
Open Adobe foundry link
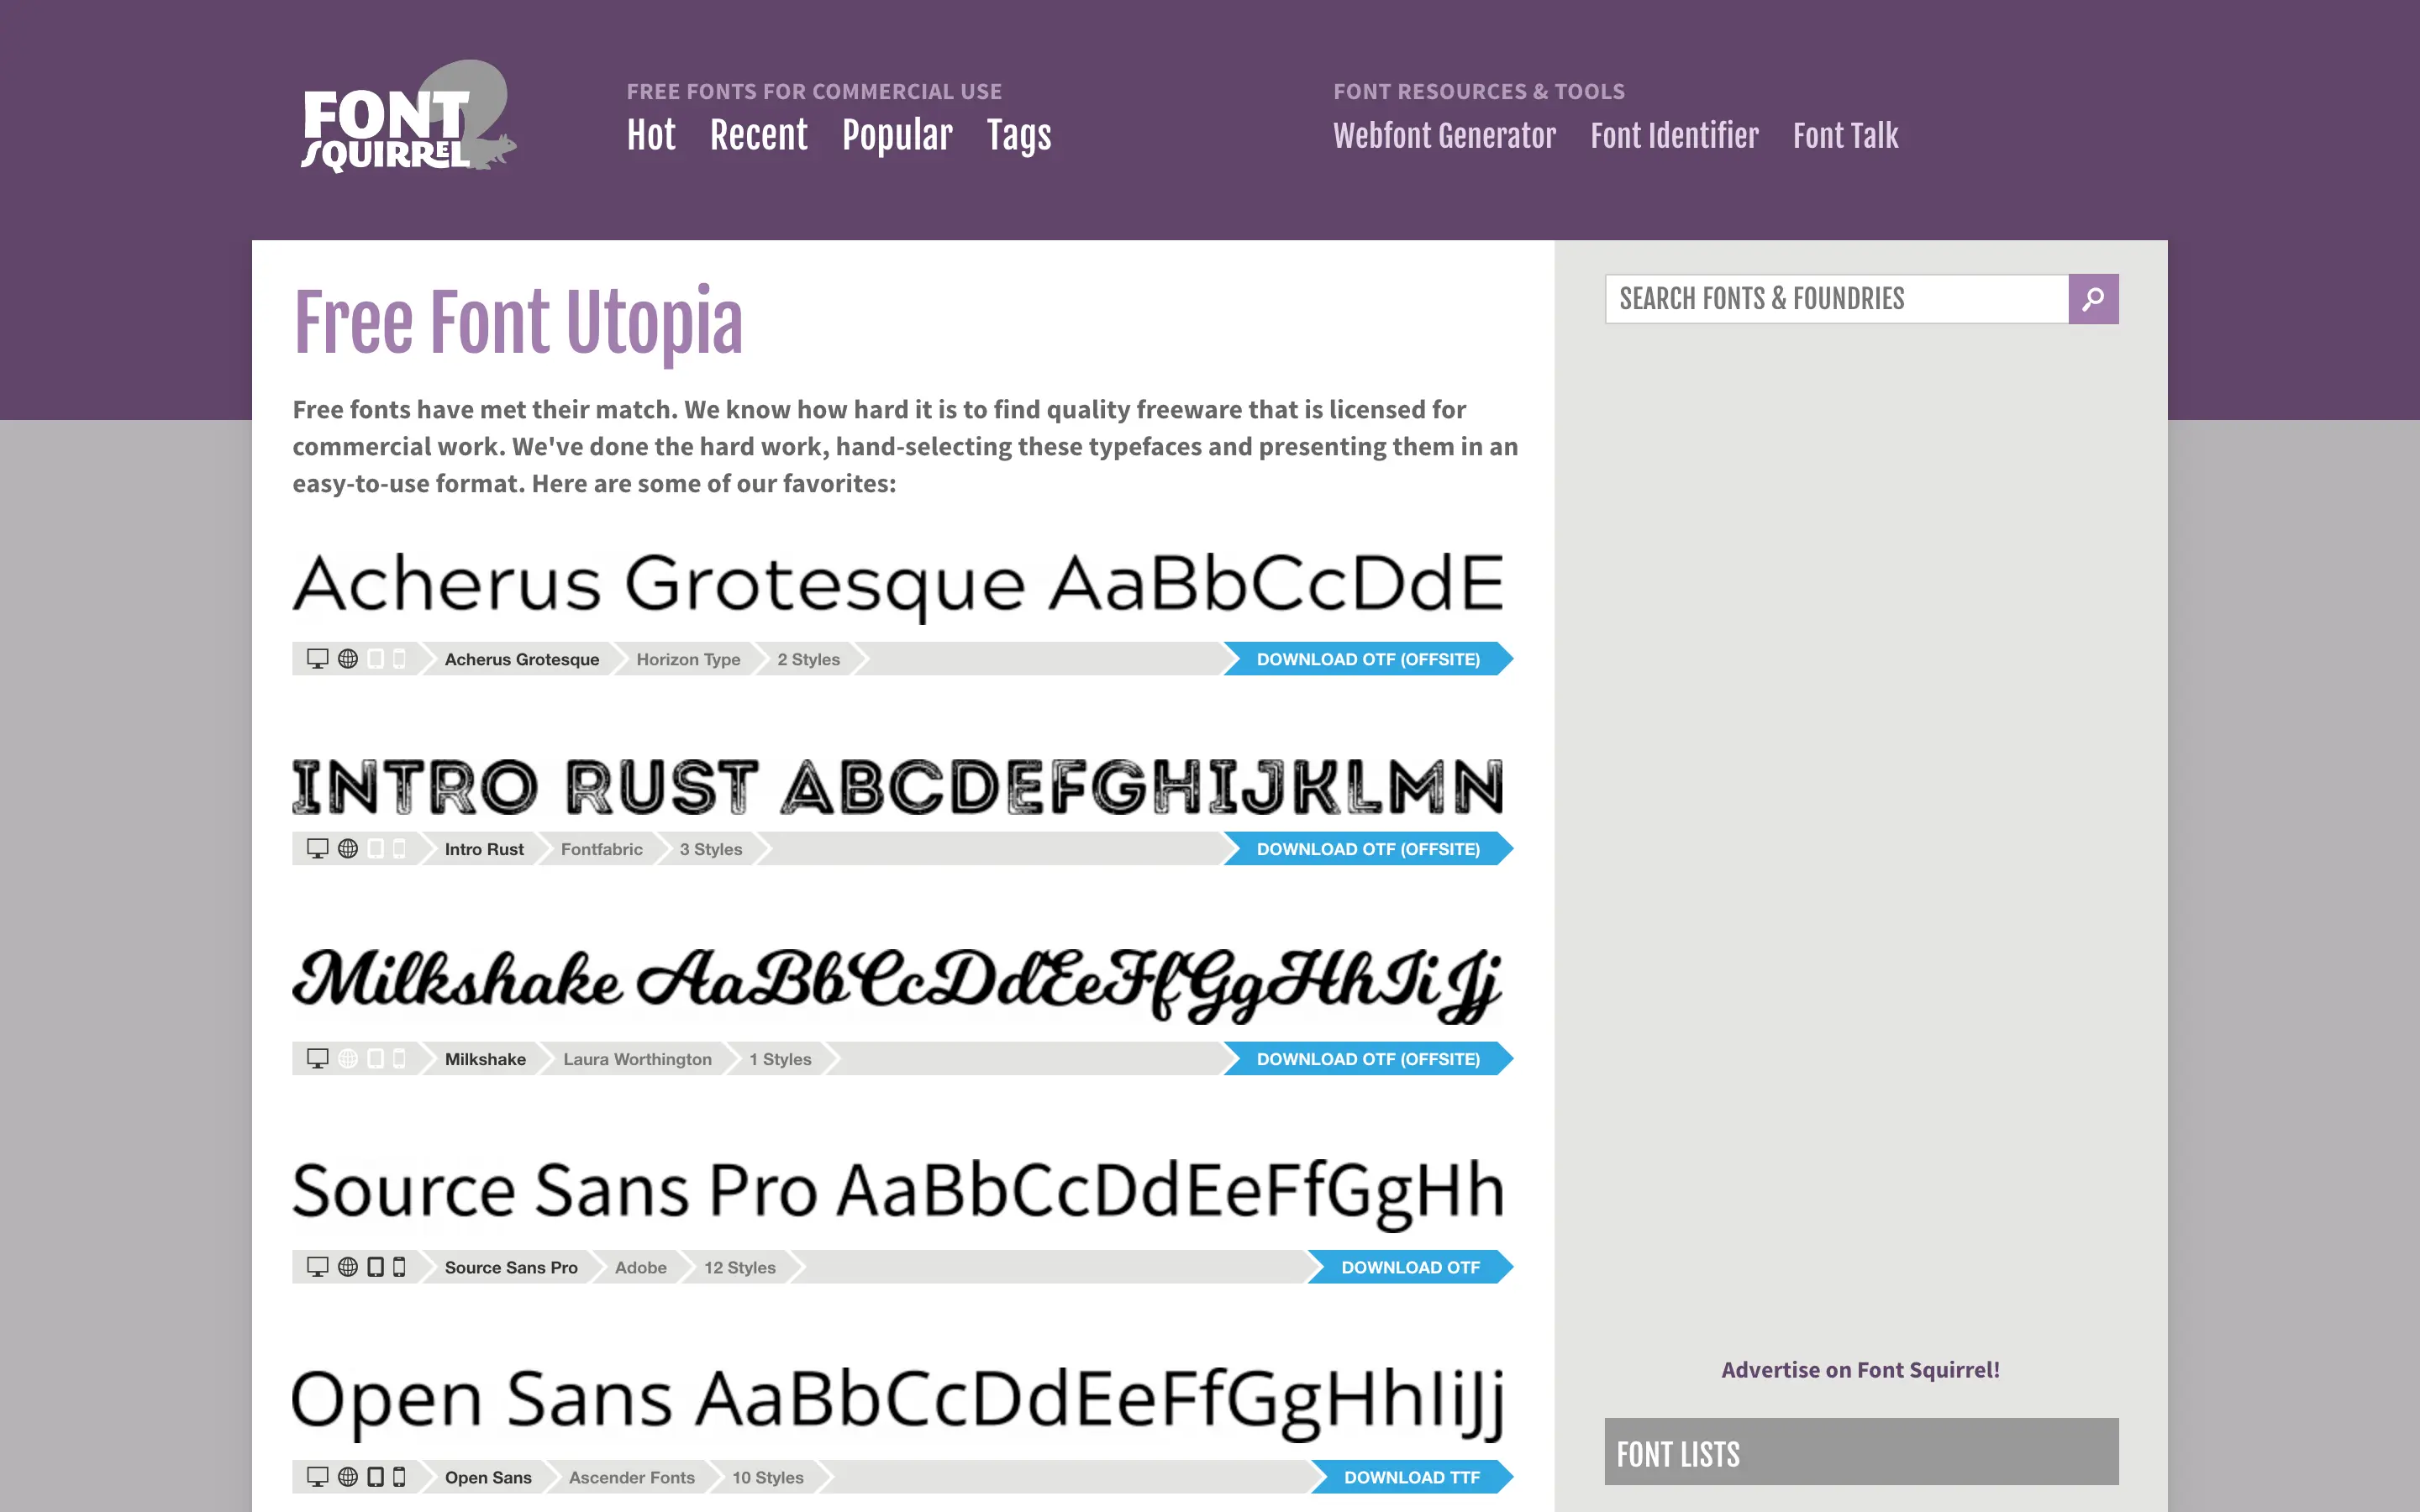click(x=641, y=1267)
